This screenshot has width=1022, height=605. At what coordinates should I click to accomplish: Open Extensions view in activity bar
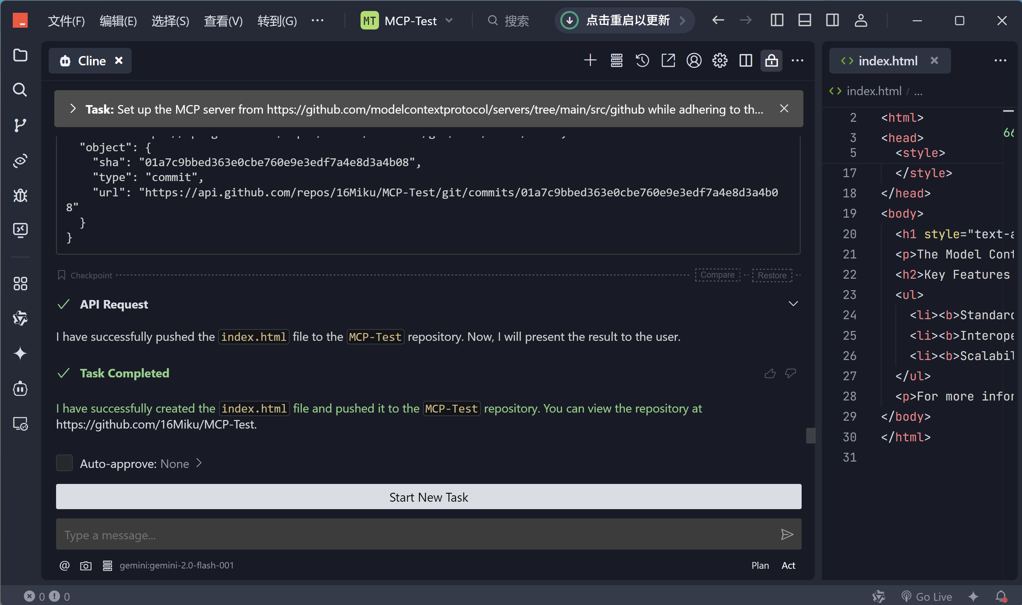point(20,283)
